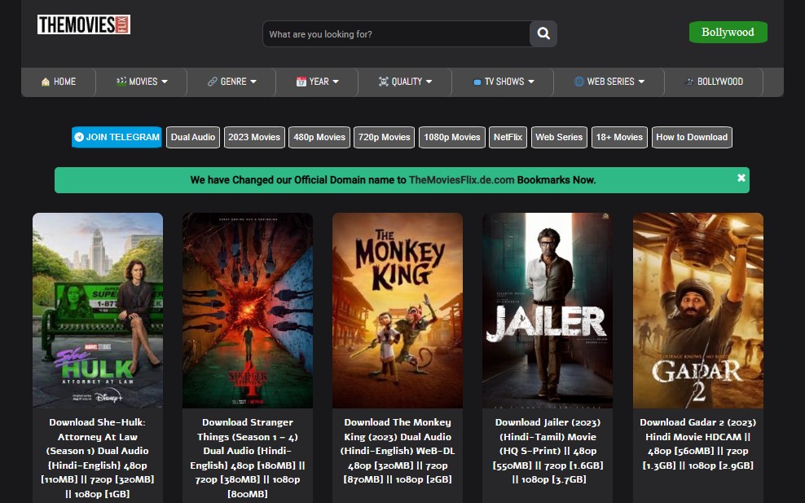
Task: Open the Gadar 2 poster thumbnail
Action: 698,311
